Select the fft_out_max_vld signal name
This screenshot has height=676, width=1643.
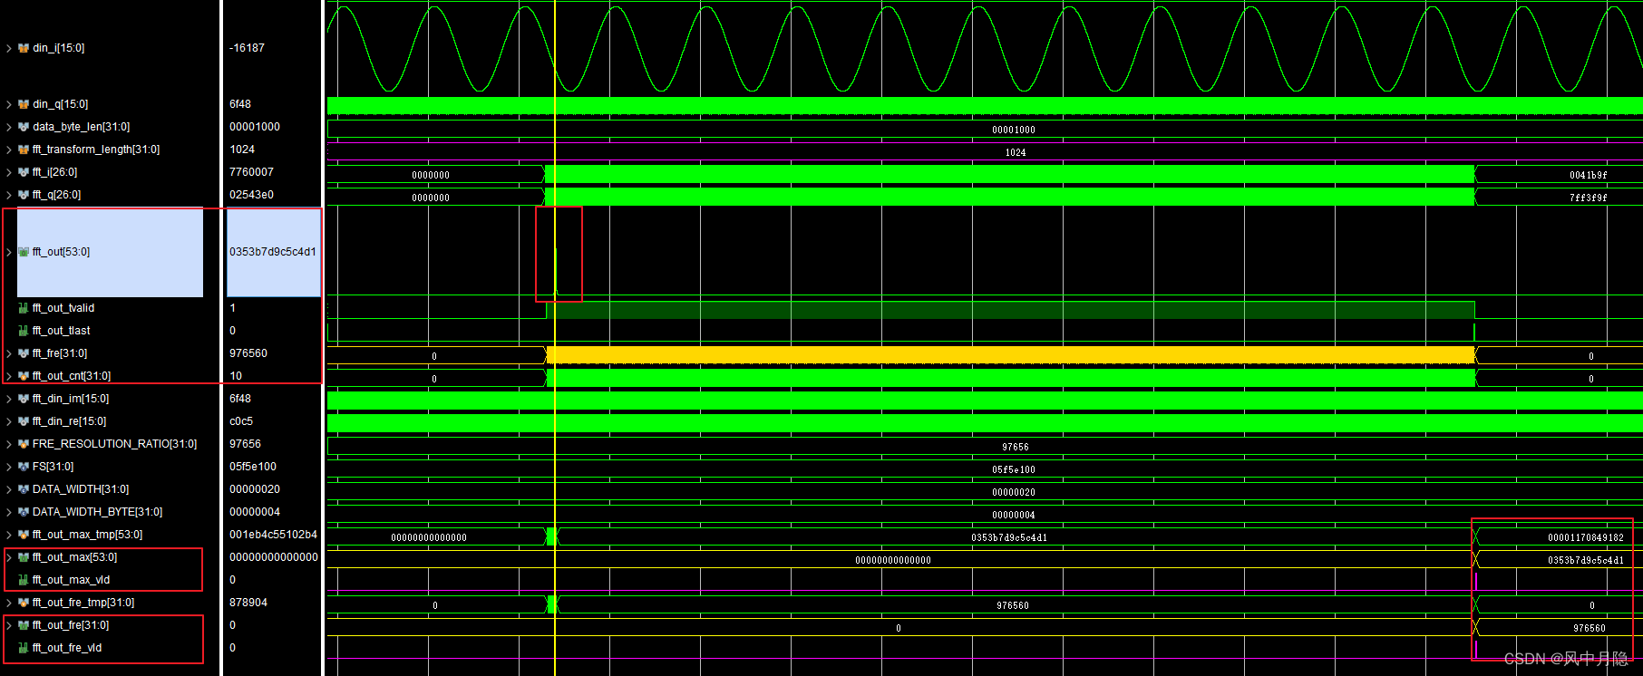(71, 580)
